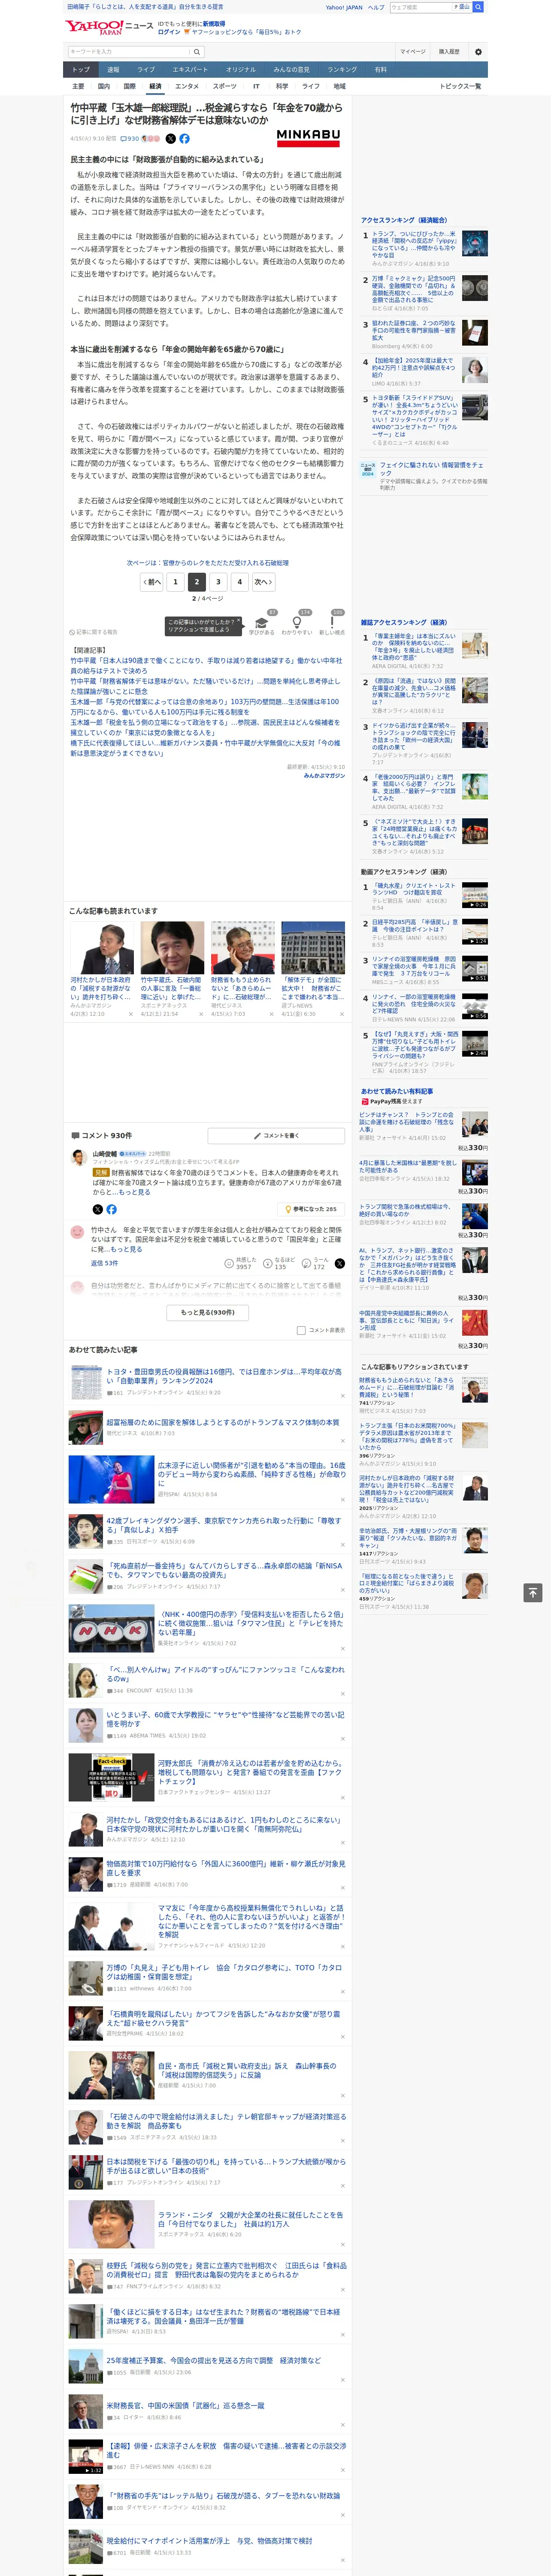Screen dimensions: 551x2576
Task: Open the ランキング nav tab
Action: tap(342, 70)
